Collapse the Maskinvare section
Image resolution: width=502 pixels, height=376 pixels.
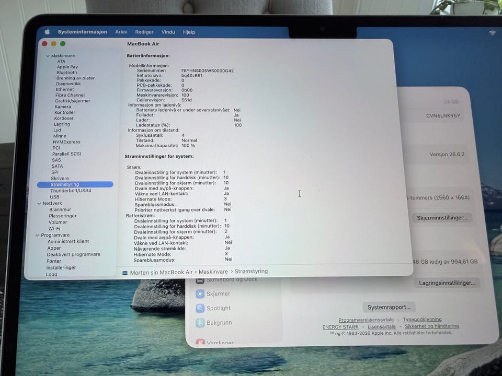48,56
